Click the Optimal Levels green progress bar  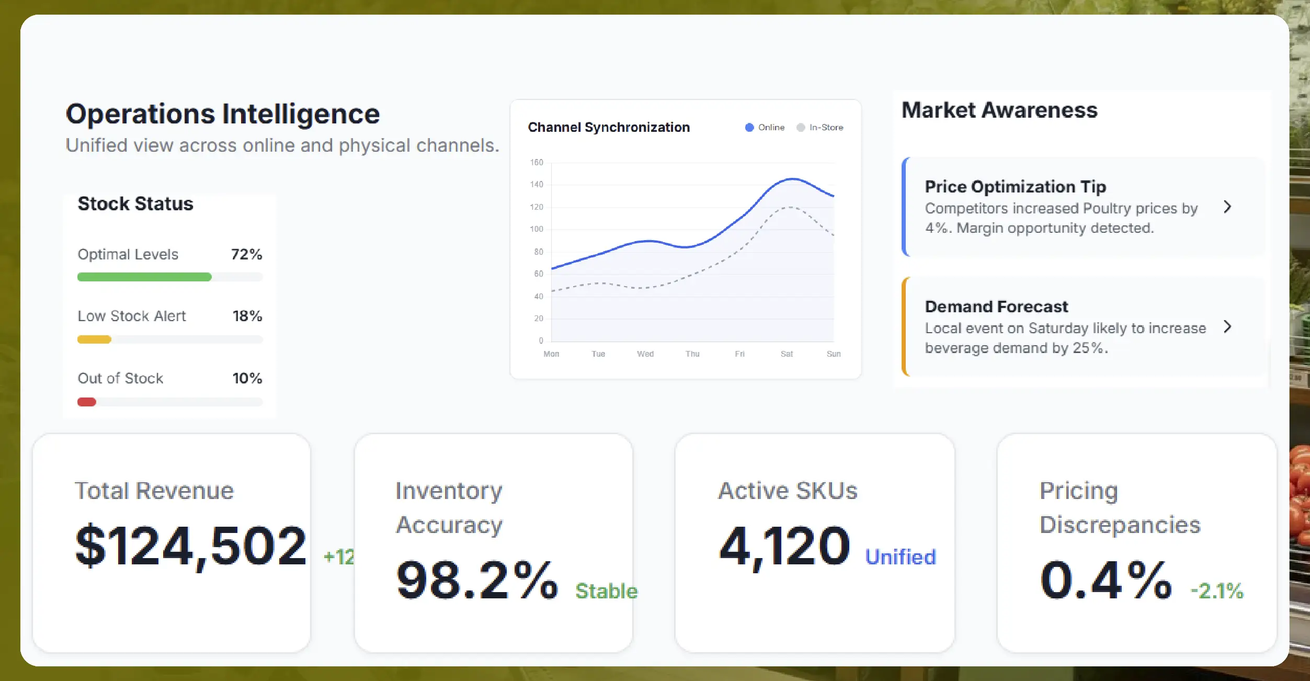point(144,277)
